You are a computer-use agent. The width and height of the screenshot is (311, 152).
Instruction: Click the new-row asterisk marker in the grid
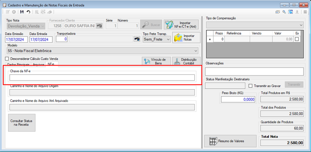[210, 39]
